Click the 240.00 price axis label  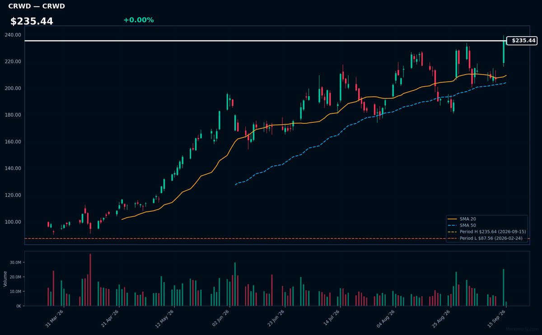[x=13, y=35]
